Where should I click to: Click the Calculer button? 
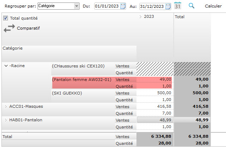tap(213, 6)
